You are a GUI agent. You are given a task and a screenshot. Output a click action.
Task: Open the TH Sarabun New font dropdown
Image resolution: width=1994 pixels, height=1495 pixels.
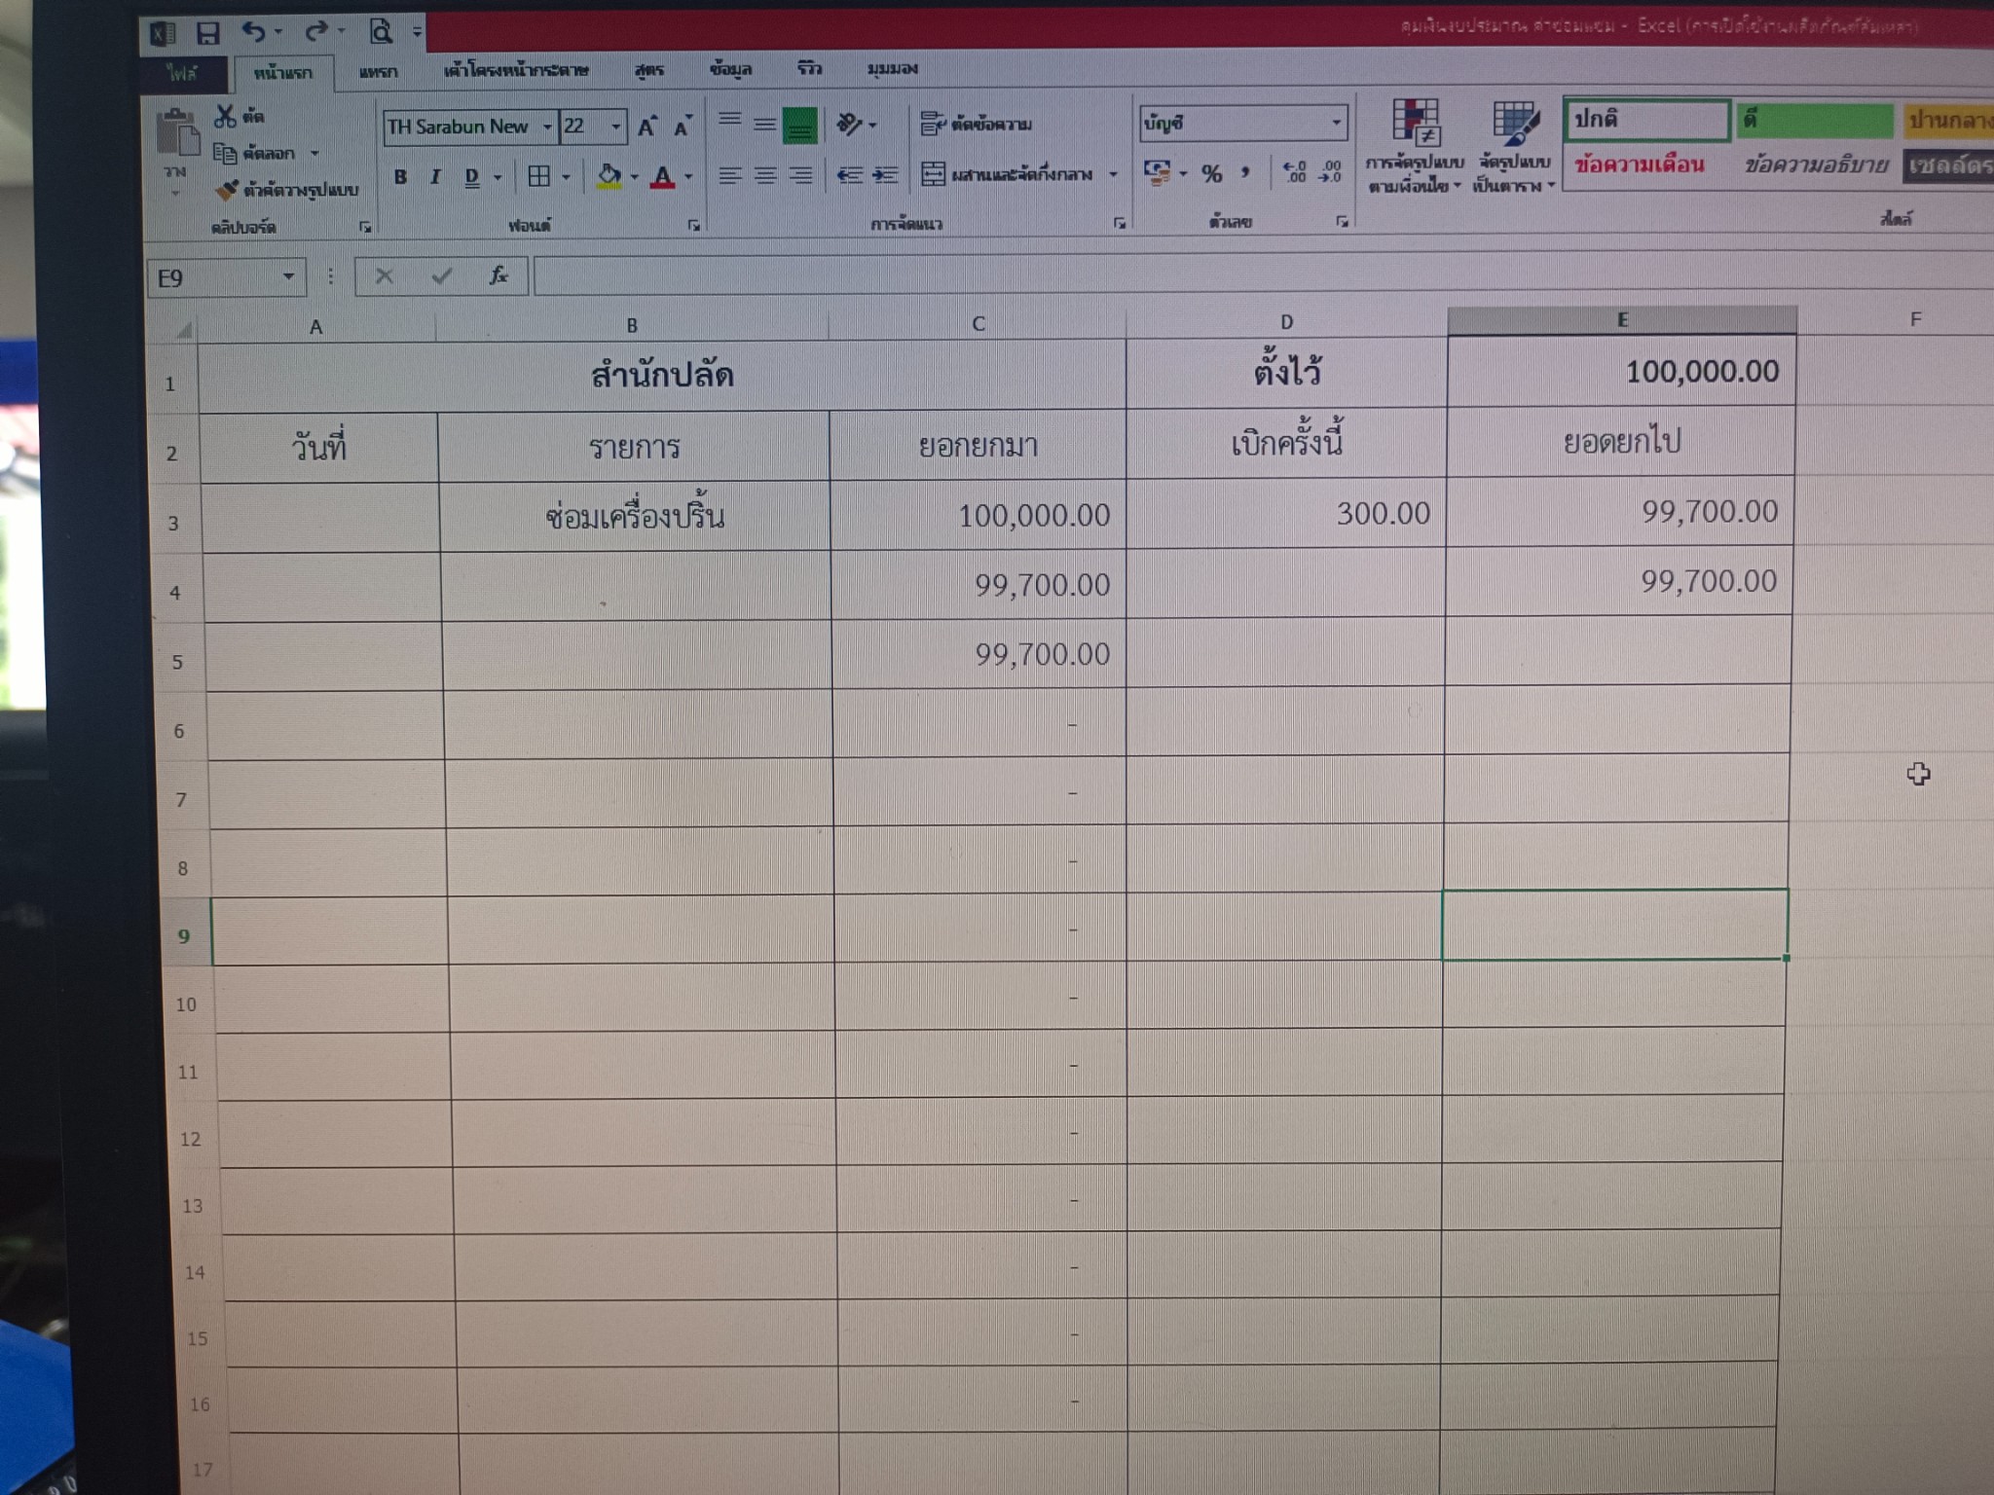coord(547,128)
